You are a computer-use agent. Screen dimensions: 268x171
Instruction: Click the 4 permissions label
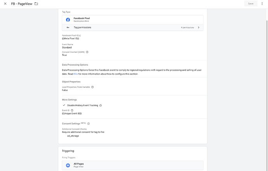coord(187,28)
